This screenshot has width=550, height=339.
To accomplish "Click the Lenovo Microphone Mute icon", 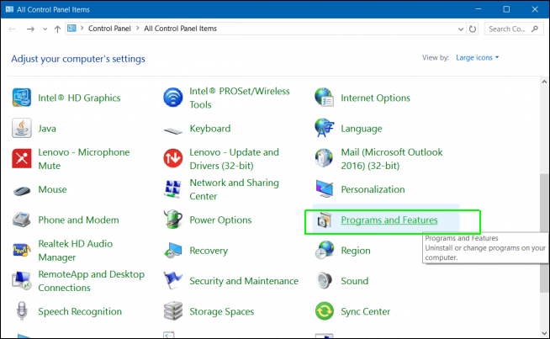I will tap(21, 159).
